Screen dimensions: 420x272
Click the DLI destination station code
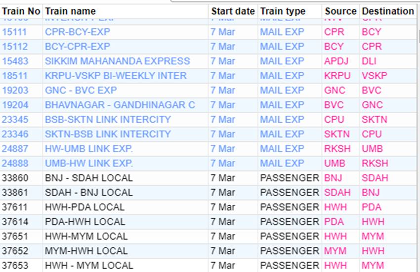pos(369,61)
